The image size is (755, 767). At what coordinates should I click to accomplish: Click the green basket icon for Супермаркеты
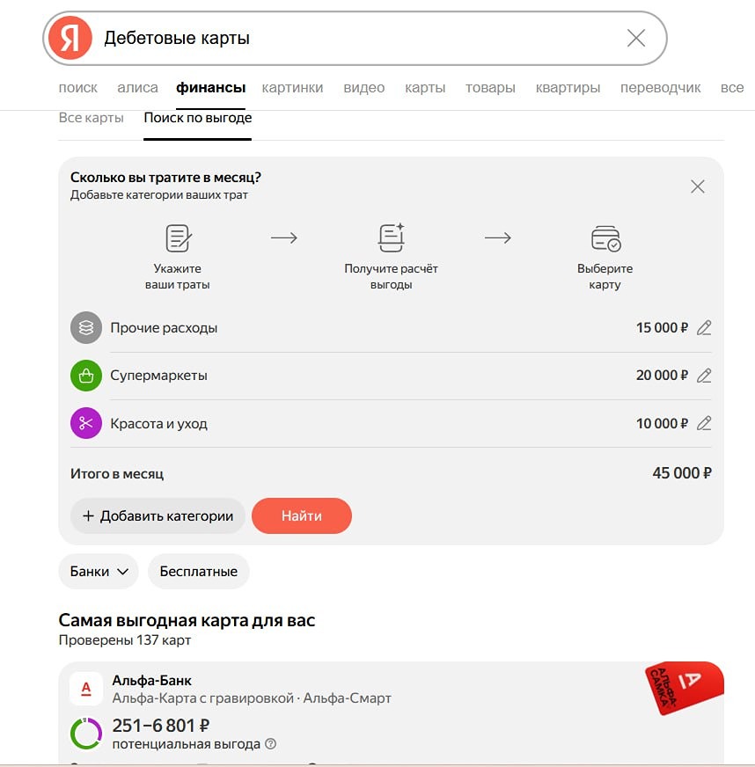[85, 375]
